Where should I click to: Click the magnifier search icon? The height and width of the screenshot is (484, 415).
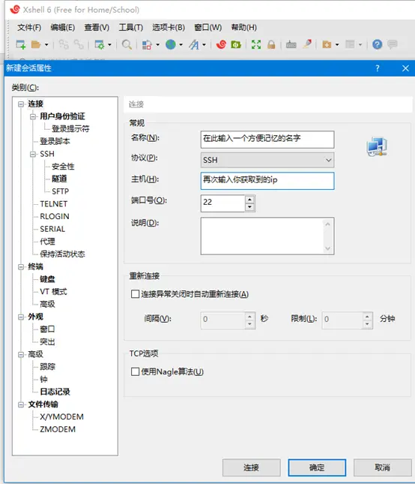pos(127,45)
